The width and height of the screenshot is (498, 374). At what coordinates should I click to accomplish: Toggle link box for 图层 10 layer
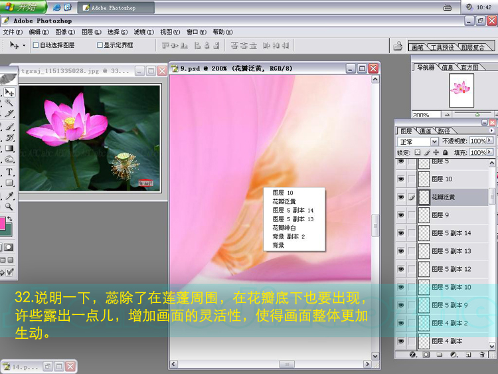(x=411, y=179)
